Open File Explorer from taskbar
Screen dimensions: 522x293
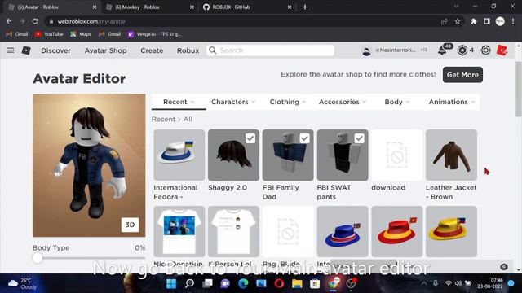[297, 283]
